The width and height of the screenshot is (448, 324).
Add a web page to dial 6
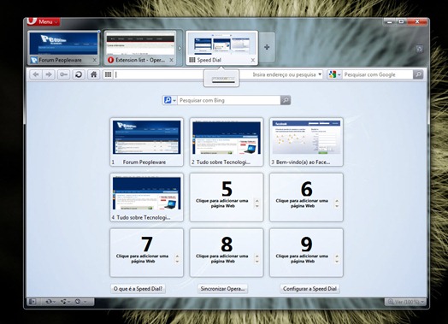306,197
